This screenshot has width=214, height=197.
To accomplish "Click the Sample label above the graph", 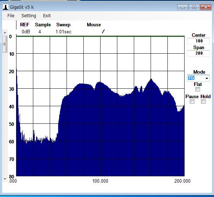I will [x=43, y=25].
